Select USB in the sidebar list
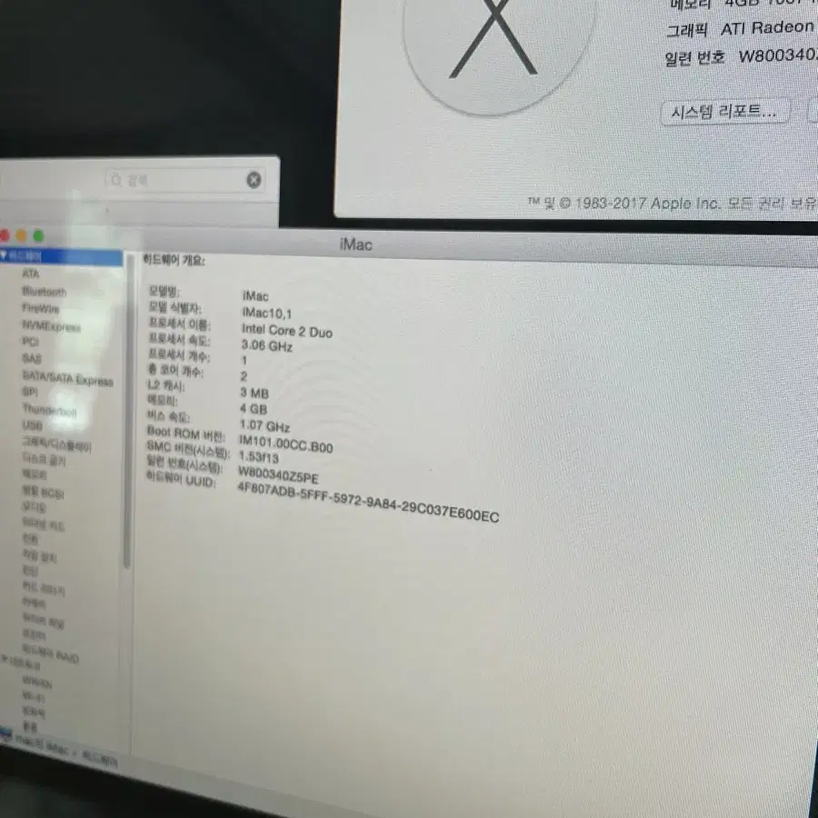818x818 pixels. [x=32, y=425]
